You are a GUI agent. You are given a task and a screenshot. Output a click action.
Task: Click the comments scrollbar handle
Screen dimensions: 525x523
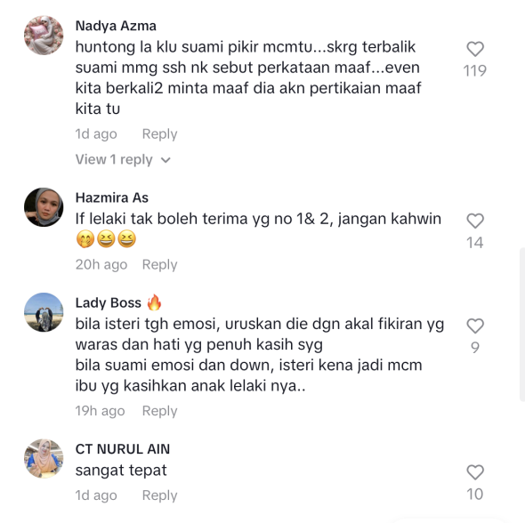tap(522, 325)
